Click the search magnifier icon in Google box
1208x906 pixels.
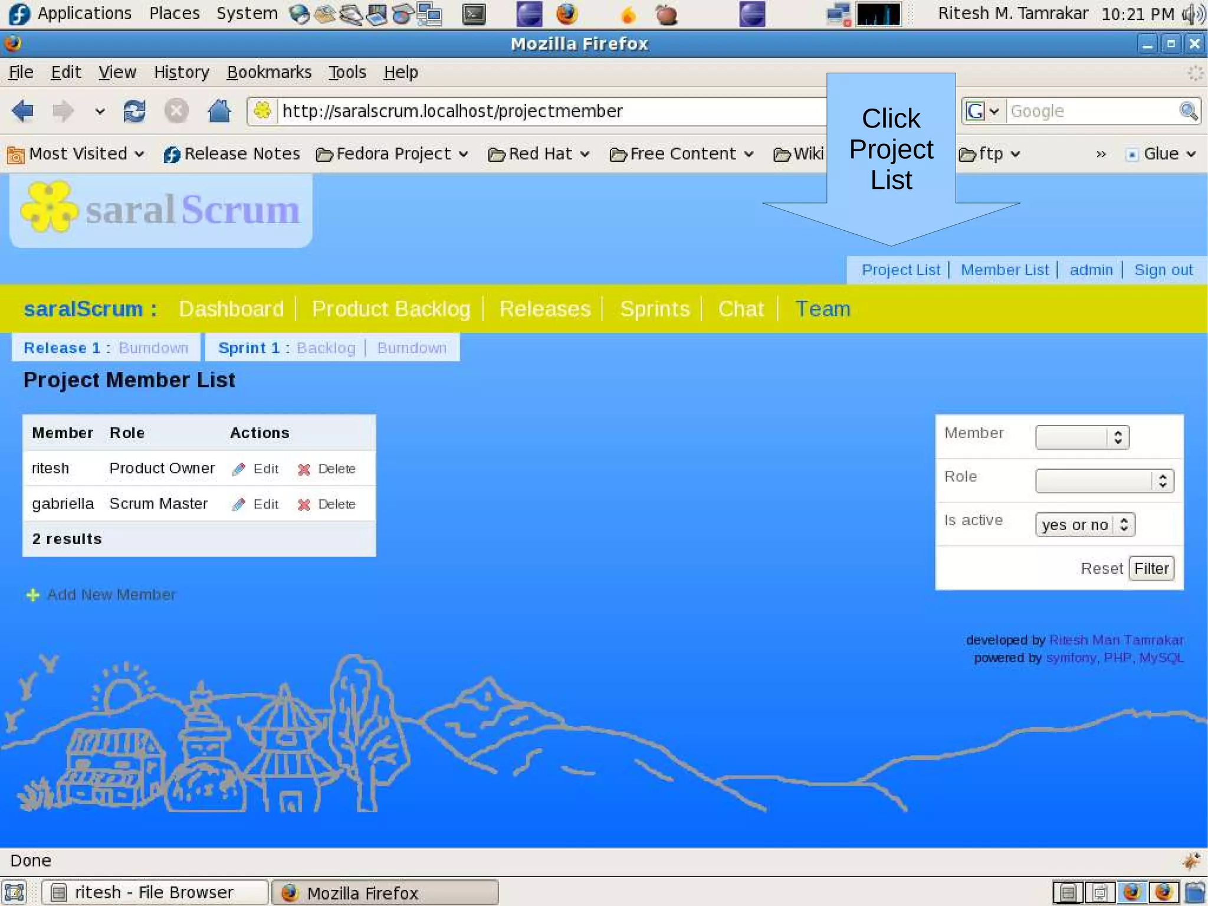click(1188, 111)
